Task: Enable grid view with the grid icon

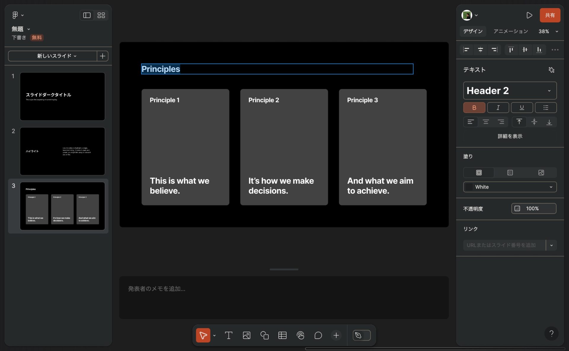Action: click(x=102, y=15)
